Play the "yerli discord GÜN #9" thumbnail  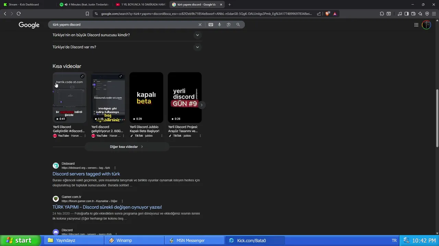185,97
